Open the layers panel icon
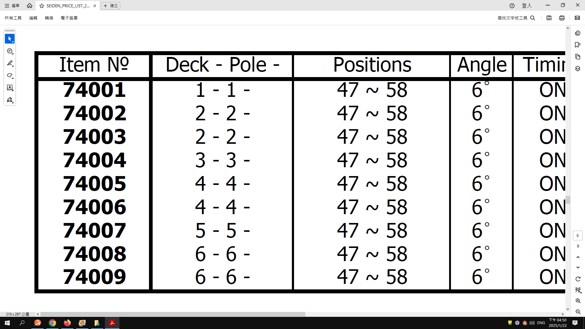Image resolution: width=585 pixels, height=329 pixels. [x=578, y=69]
